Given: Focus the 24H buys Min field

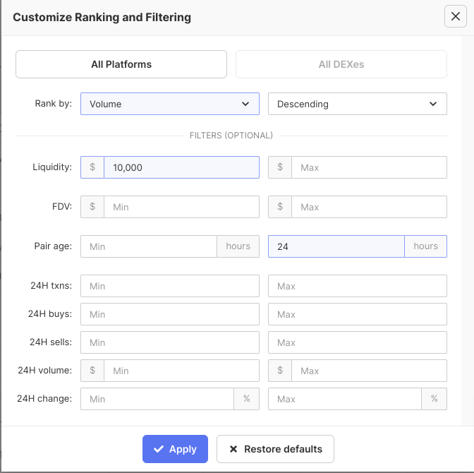Looking at the screenshot, I should pos(170,314).
